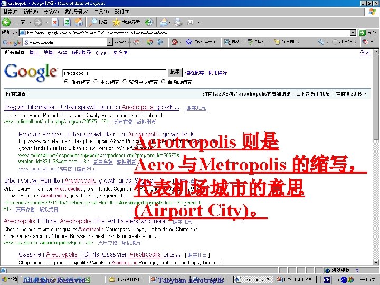Expand Mail icon dropdown arrow

click(x=170, y=23)
